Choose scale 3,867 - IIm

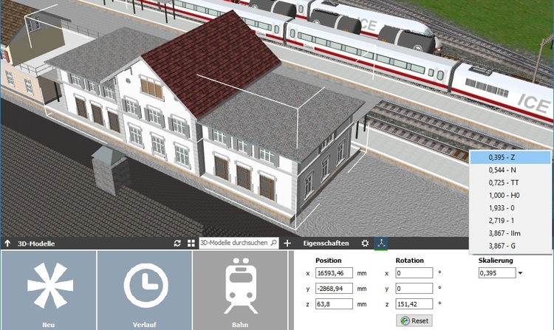pyautogui.click(x=510, y=233)
